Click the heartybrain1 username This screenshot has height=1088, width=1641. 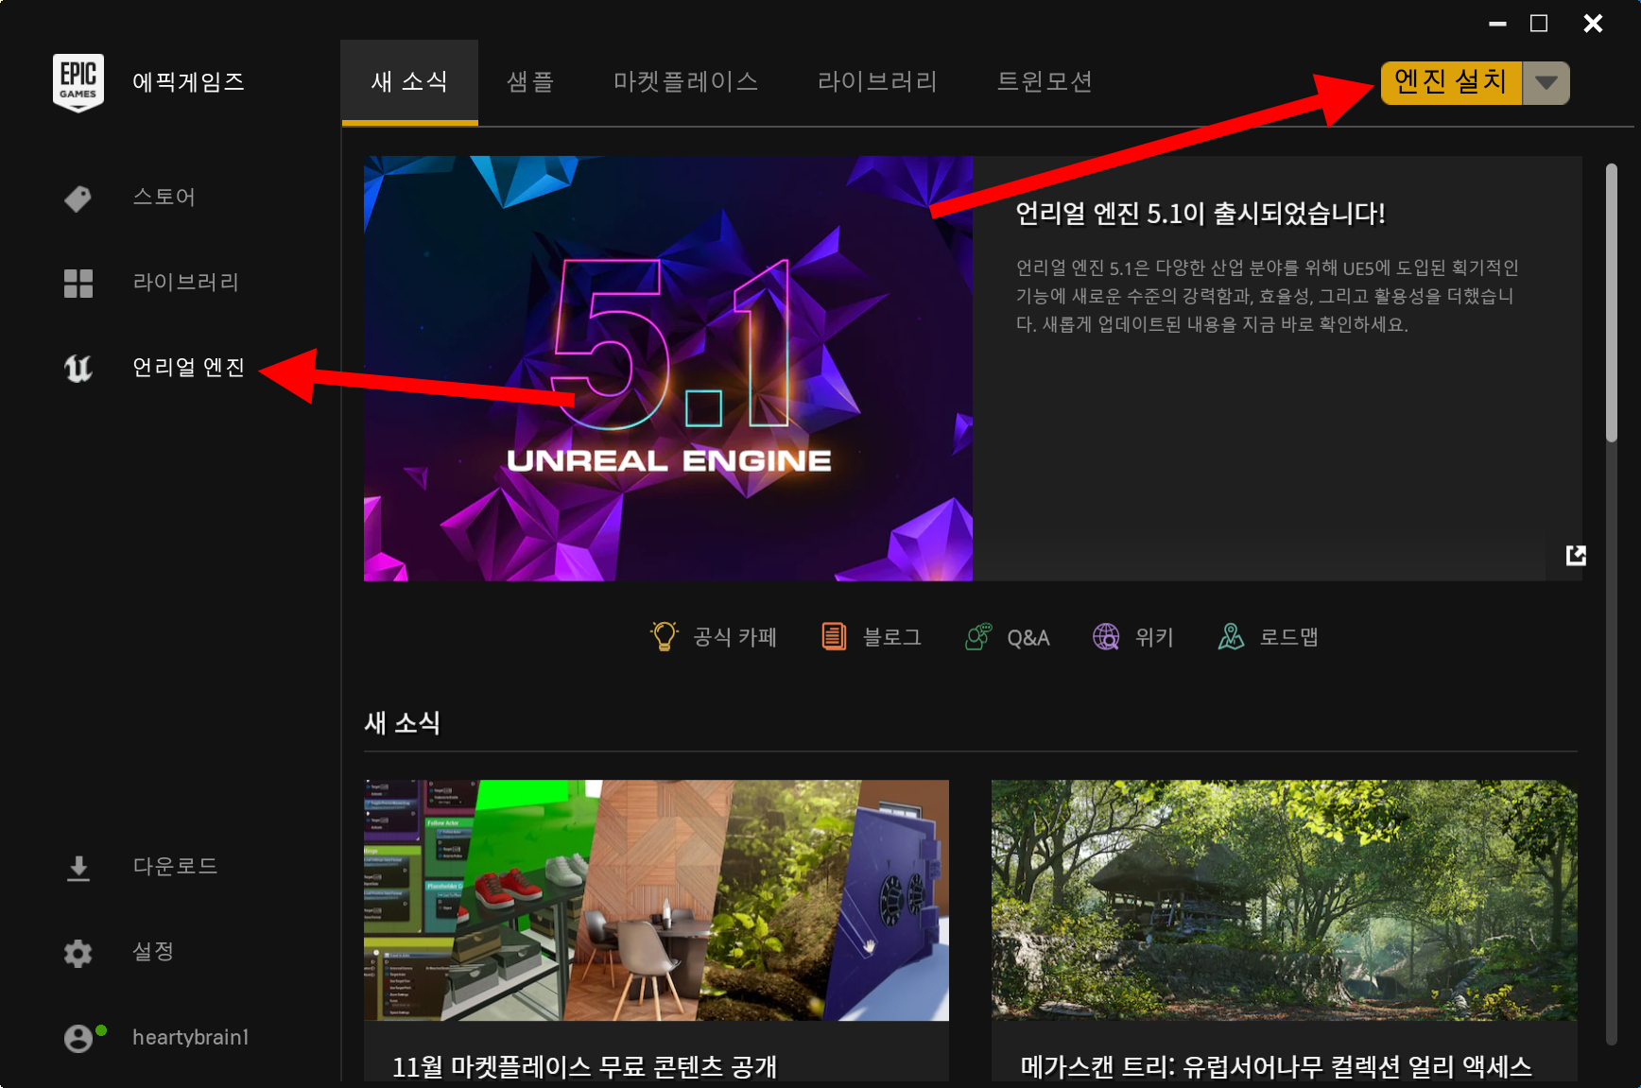point(191,1038)
